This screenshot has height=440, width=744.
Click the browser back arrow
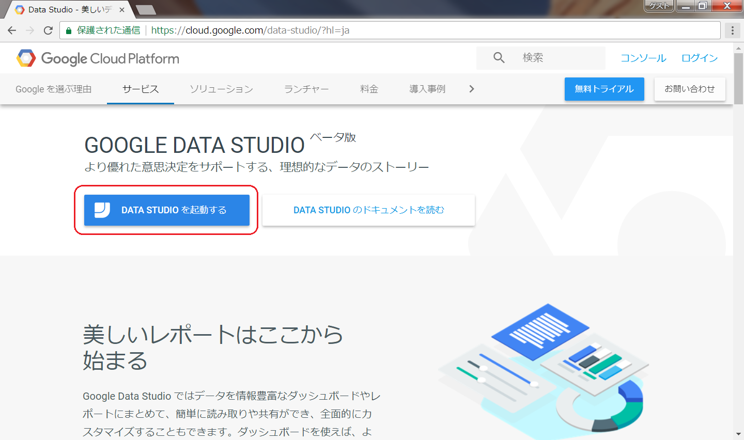click(x=12, y=30)
